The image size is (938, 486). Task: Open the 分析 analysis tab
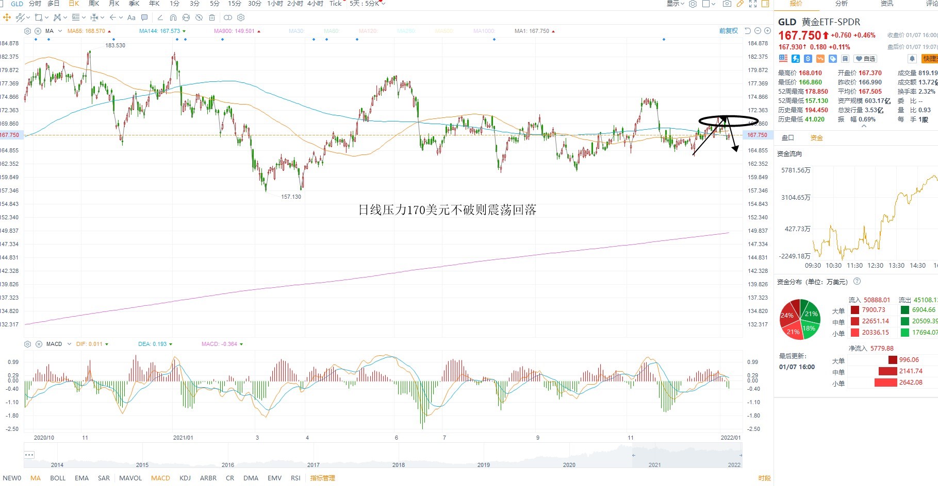click(x=842, y=4)
